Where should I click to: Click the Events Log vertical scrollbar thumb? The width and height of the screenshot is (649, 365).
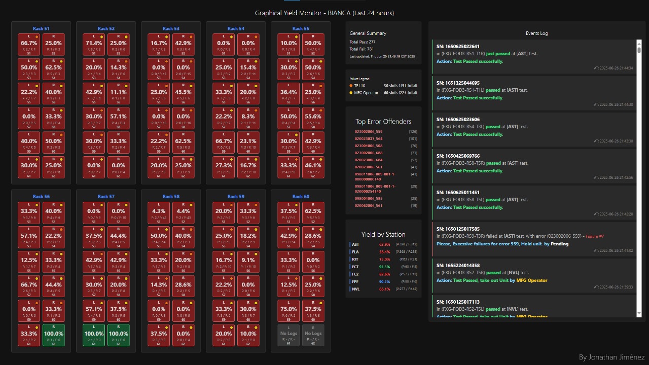point(639,50)
